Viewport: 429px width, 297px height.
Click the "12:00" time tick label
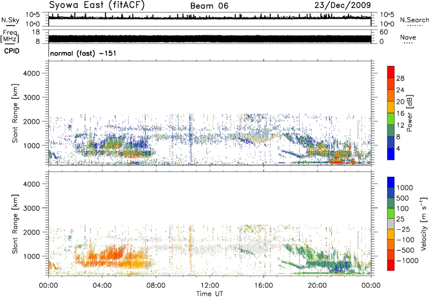(x=210, y=286)
